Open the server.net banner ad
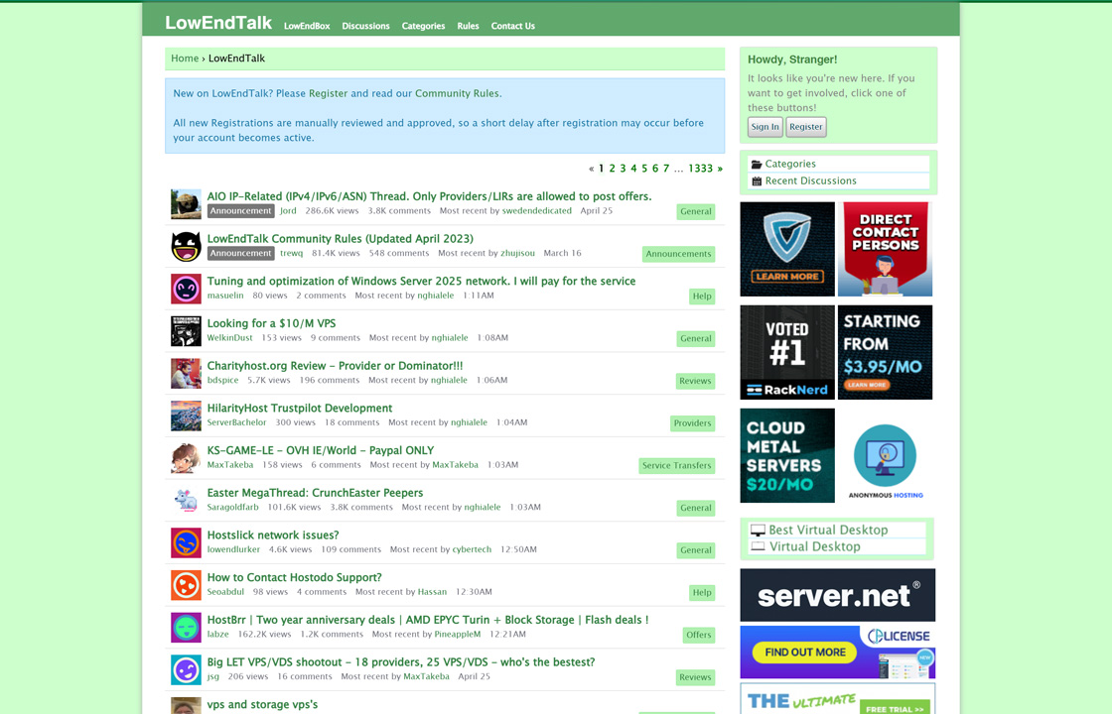The height and width of the screenshot is (714, 1112). pyautogui.click(x=838, y=595)
